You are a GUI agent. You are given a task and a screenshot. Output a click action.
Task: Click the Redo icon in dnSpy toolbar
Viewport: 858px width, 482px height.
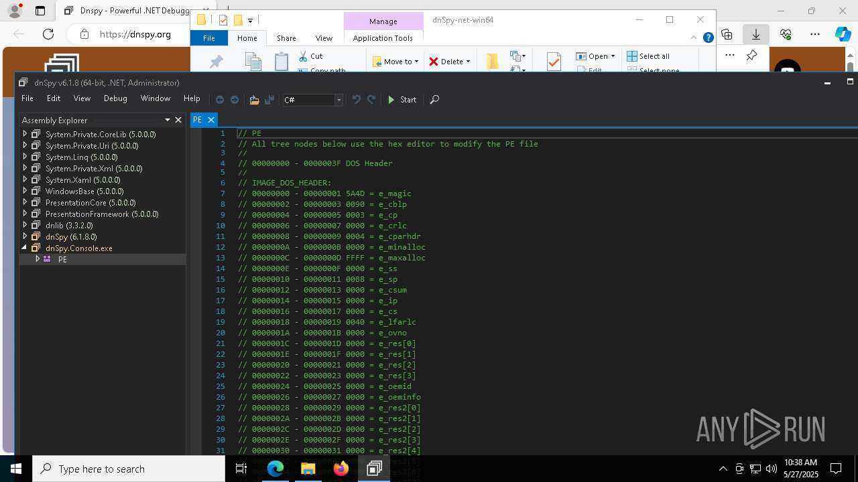click(x=371, y=100)
